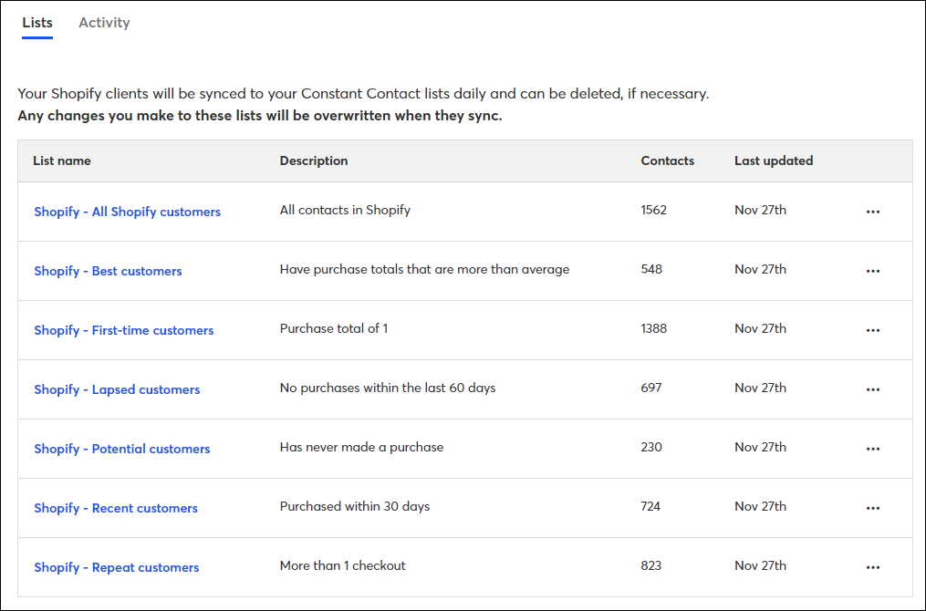Viewport: 926px width, 611px height.
Task: Click description 'No purchases within the last 60 days'
Action: pyautogui.click(x=388, y=388)
